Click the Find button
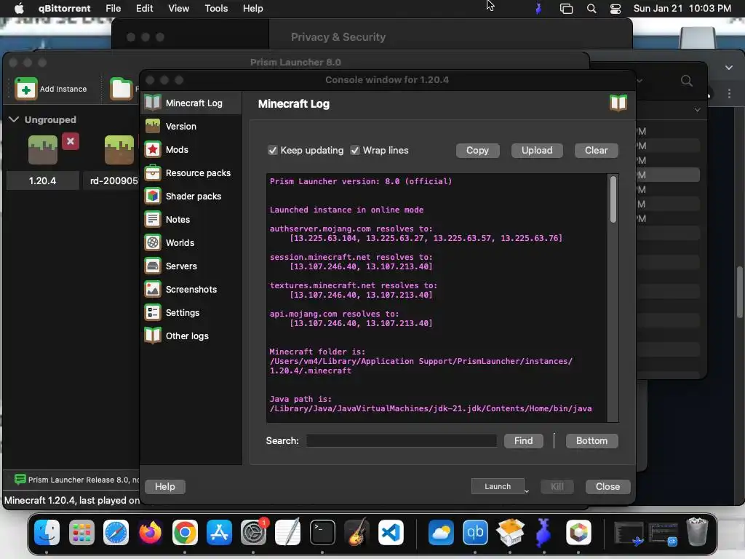 524,440
